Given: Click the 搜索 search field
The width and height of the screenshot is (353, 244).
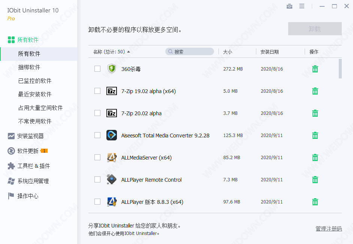Looking at the screenshot, I should tap(190, 51).
